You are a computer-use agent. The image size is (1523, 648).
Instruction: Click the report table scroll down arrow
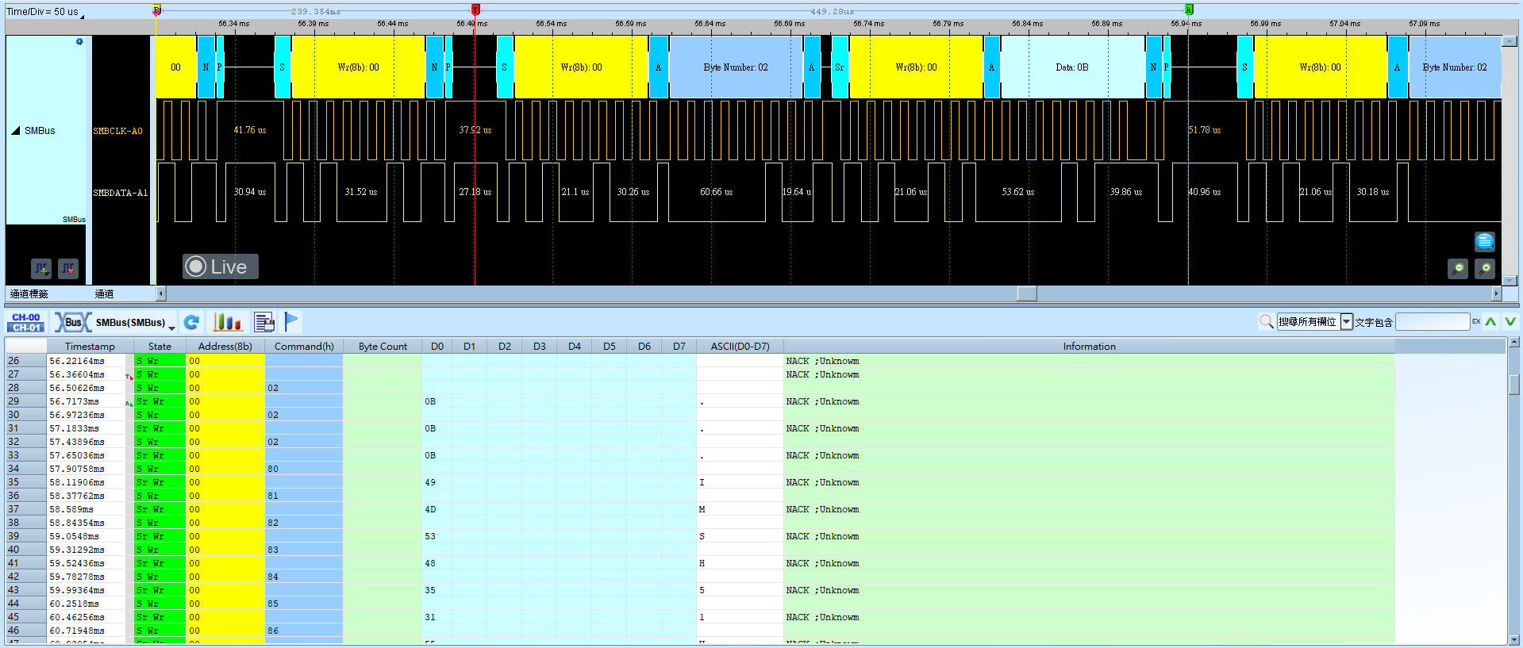click(x=1514, y=639)
